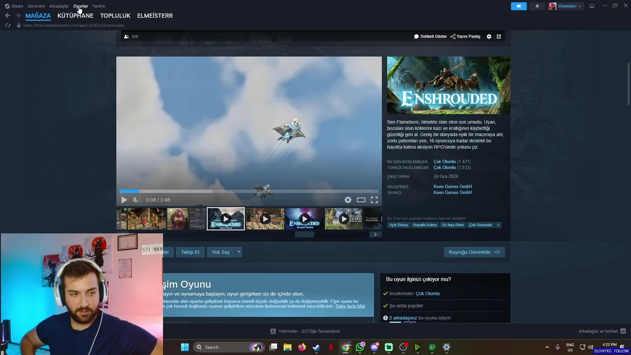Open recent reviews Çok Olumlu link
This screenshot has height=355, width=631.
[445, 162]
